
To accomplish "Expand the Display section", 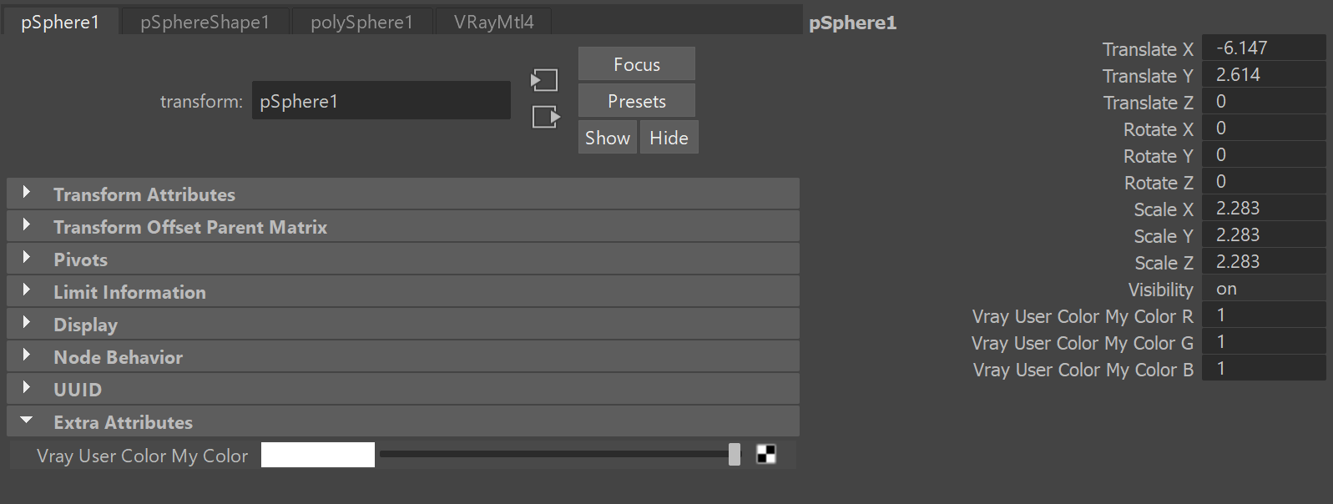I will click(403, 324).
